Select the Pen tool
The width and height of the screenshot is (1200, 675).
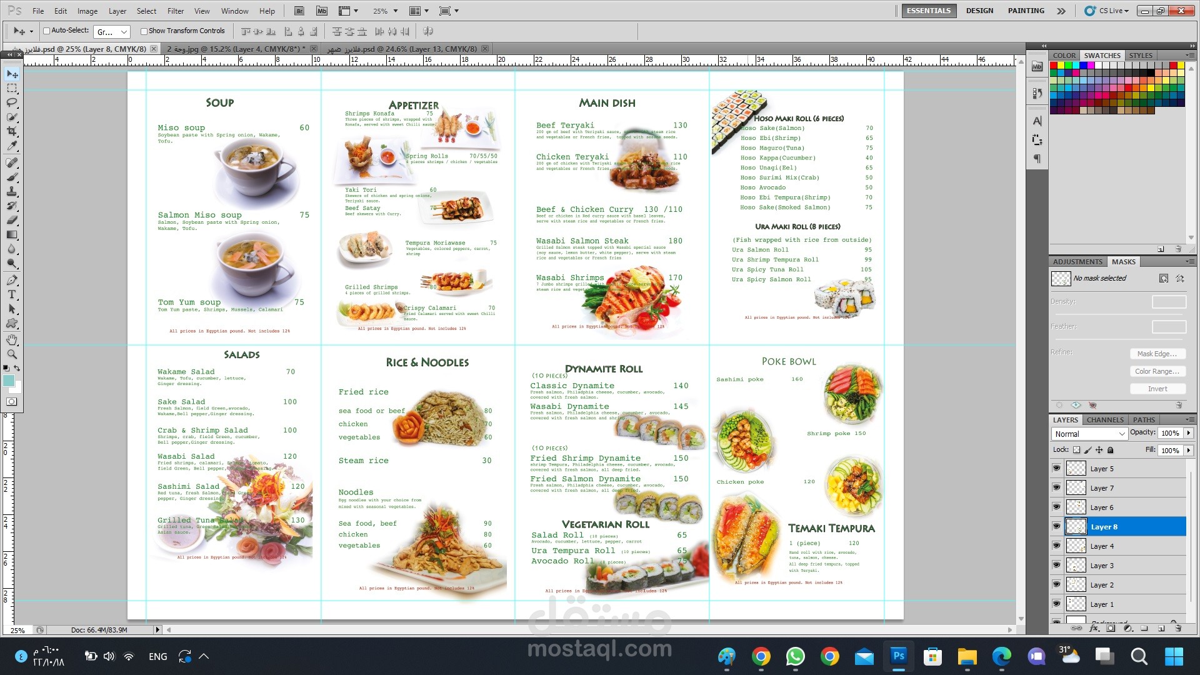(12, 280)
